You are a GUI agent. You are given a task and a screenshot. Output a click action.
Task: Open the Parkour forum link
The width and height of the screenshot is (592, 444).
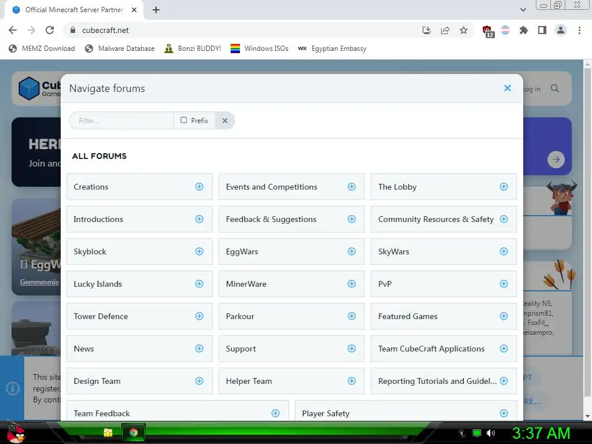[240, 316]
